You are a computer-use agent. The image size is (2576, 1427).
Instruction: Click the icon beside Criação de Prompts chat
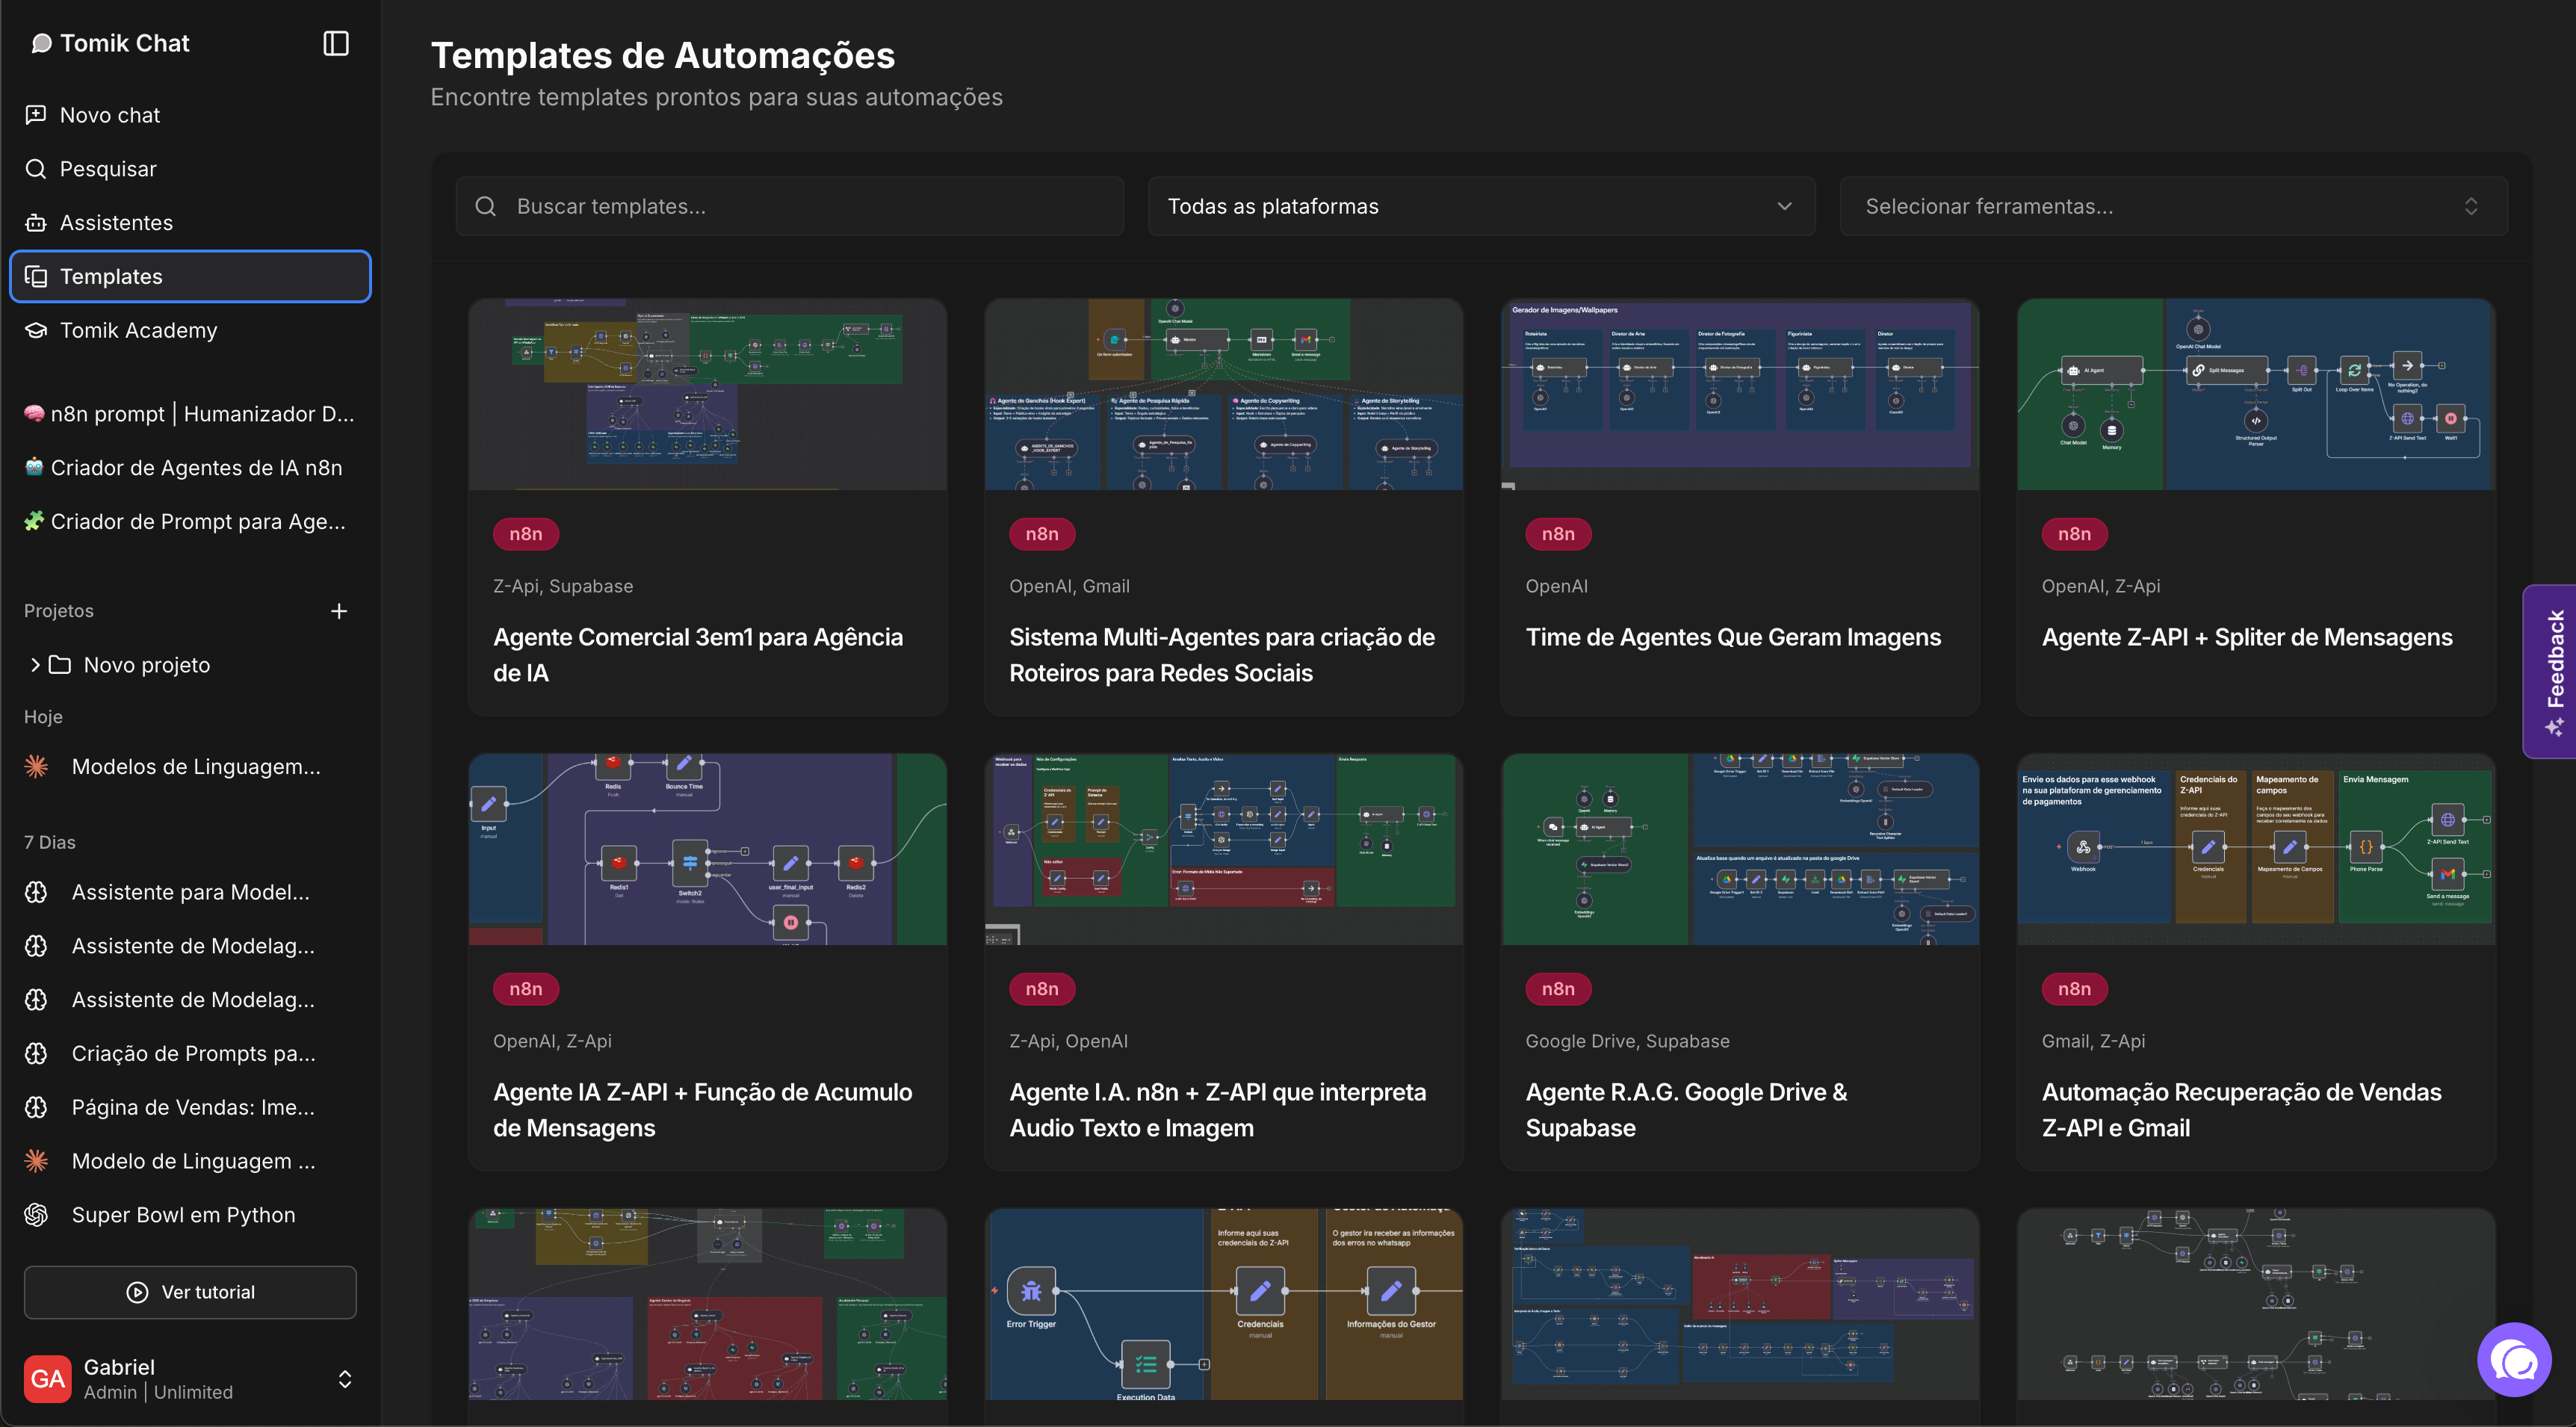36,1054
